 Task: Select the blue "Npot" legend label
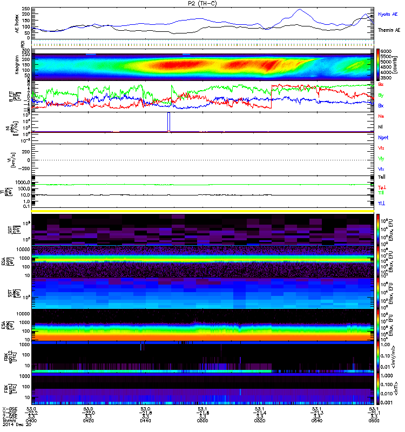pos(383,138)
